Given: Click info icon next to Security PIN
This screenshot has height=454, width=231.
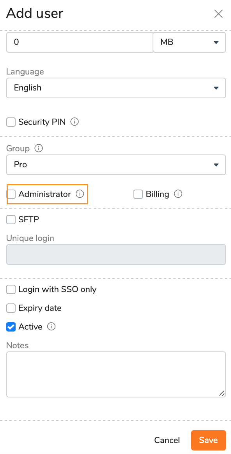Looking at the screenshot, I should click(75, 122).
